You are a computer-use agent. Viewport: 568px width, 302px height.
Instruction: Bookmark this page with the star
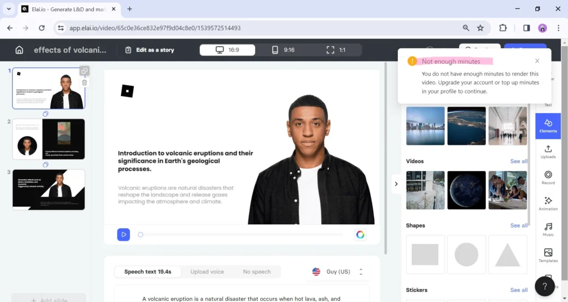tap(480, 28)
